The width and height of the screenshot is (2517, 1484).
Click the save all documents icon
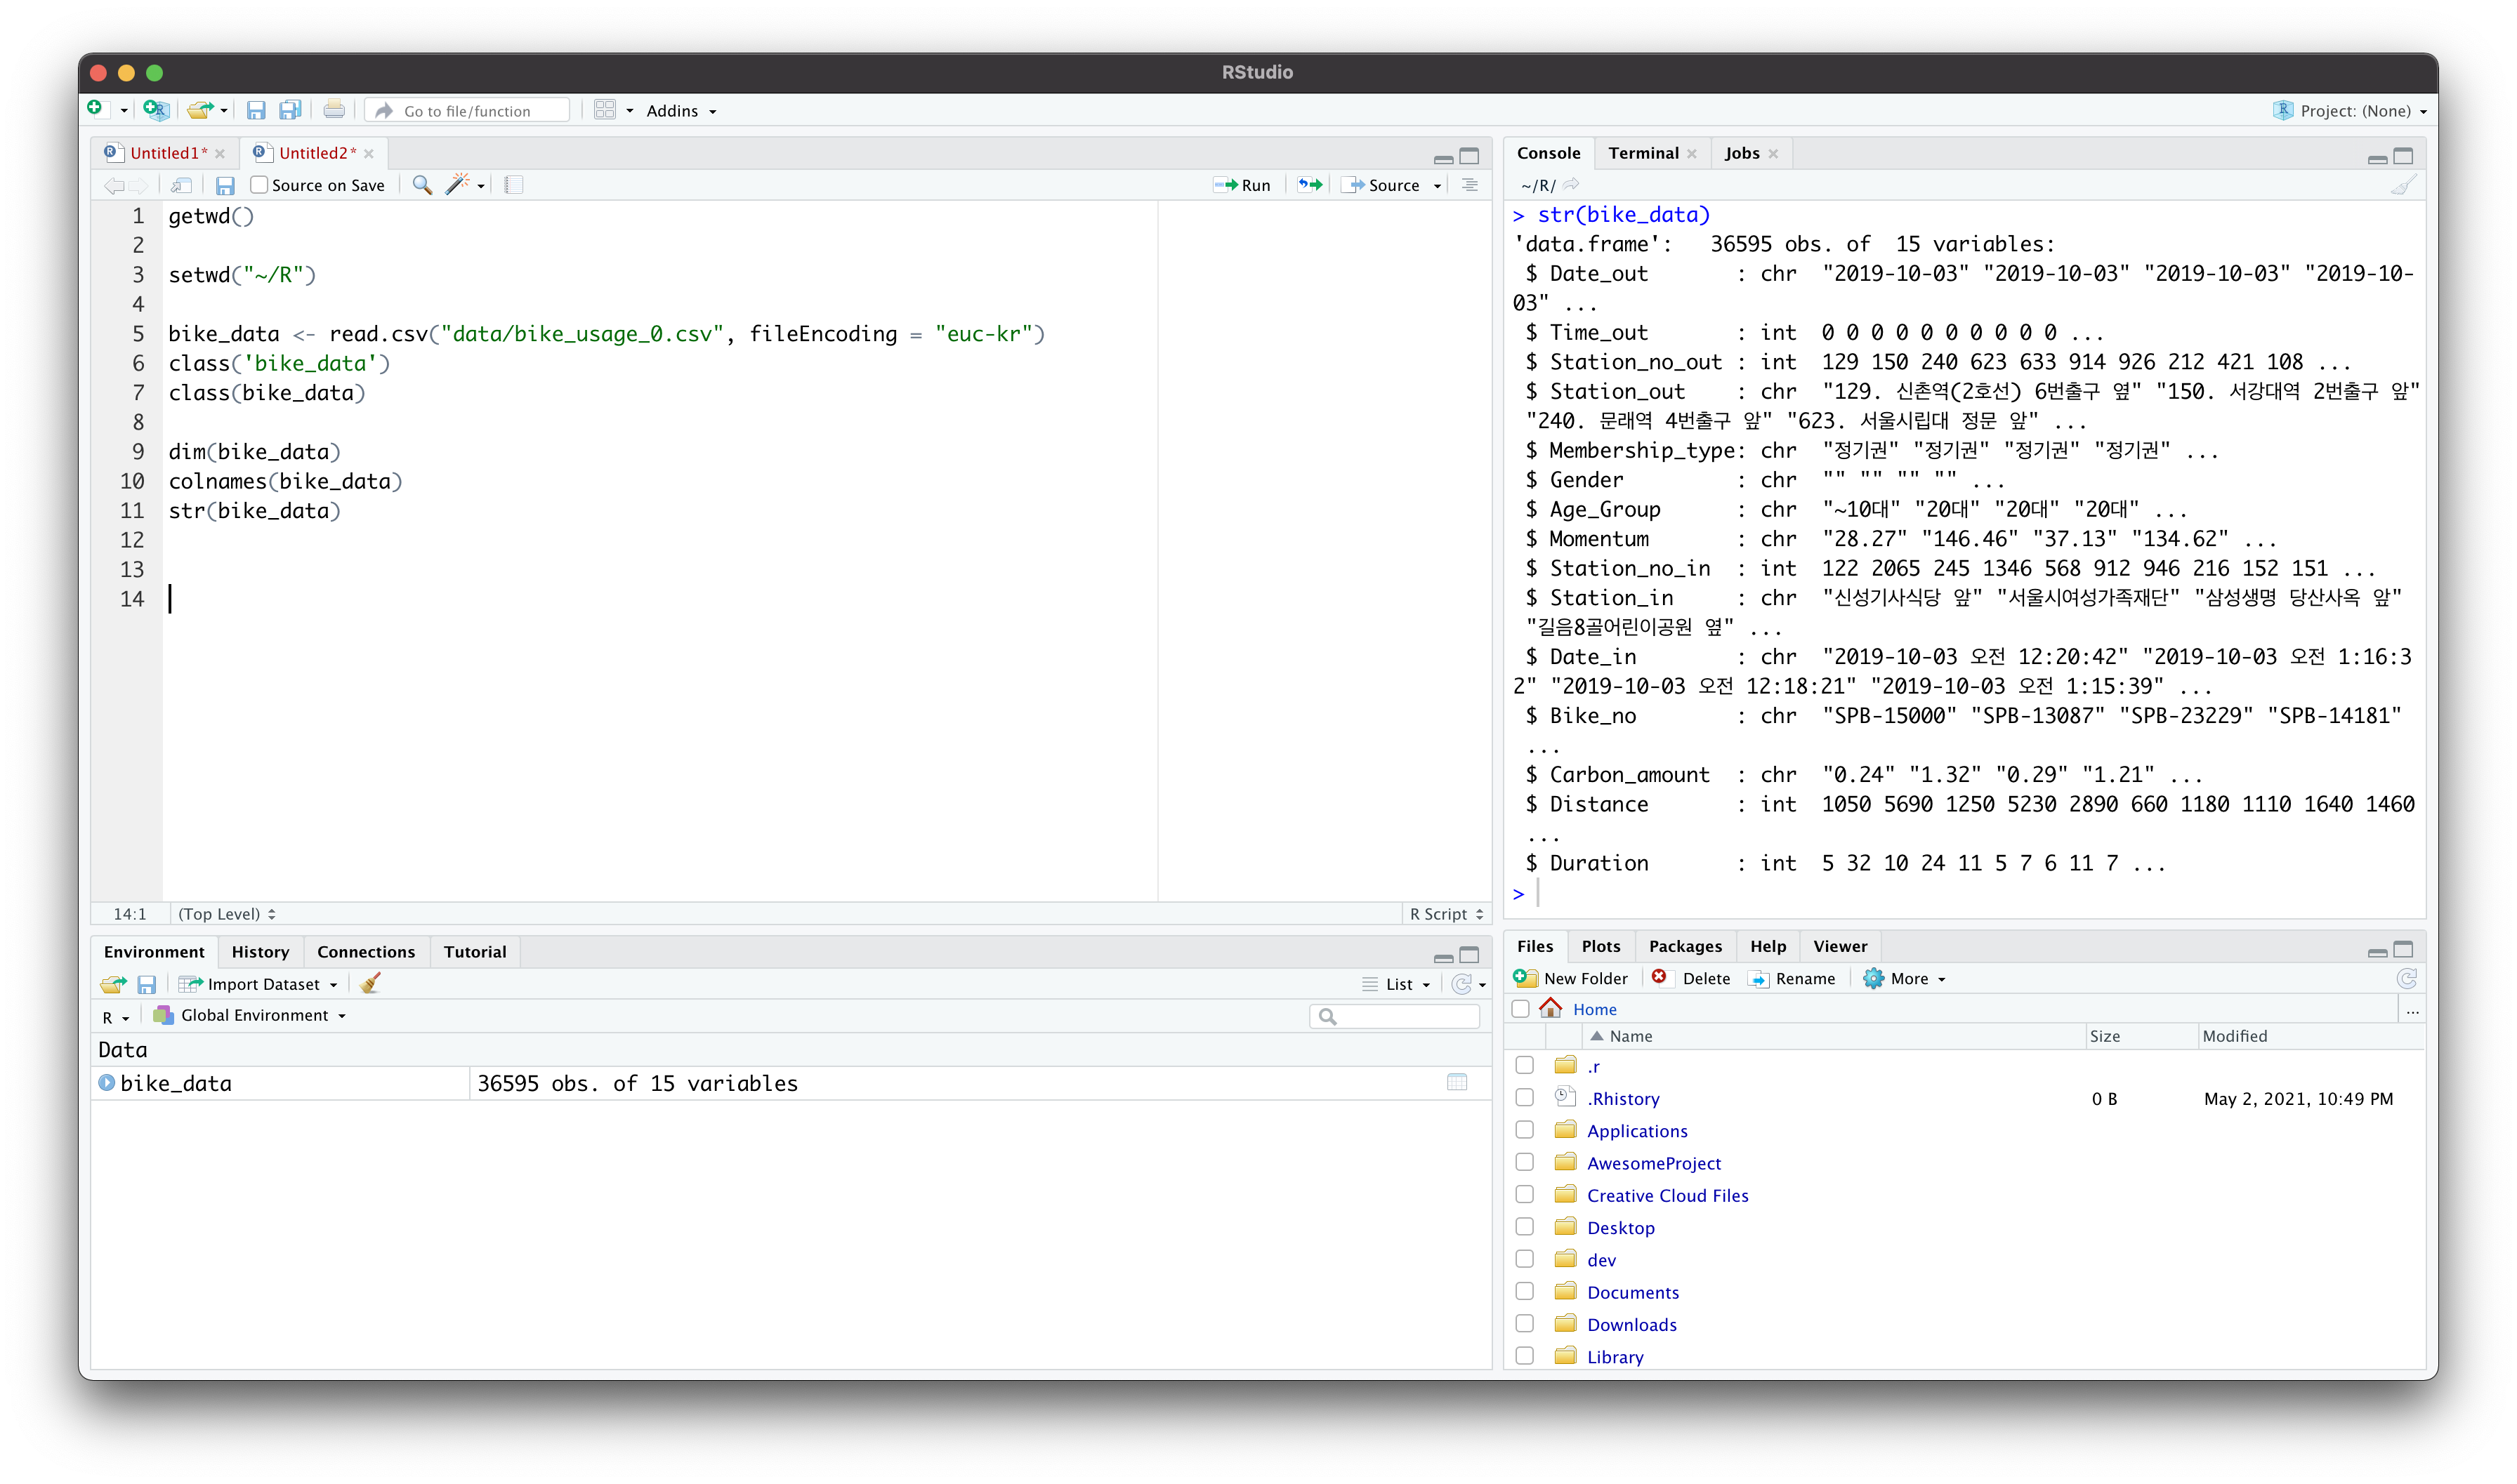tap(290, 111)
